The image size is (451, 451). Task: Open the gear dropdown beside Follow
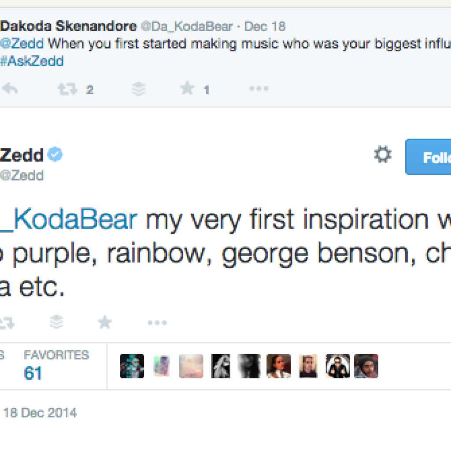tap(383, 155)
